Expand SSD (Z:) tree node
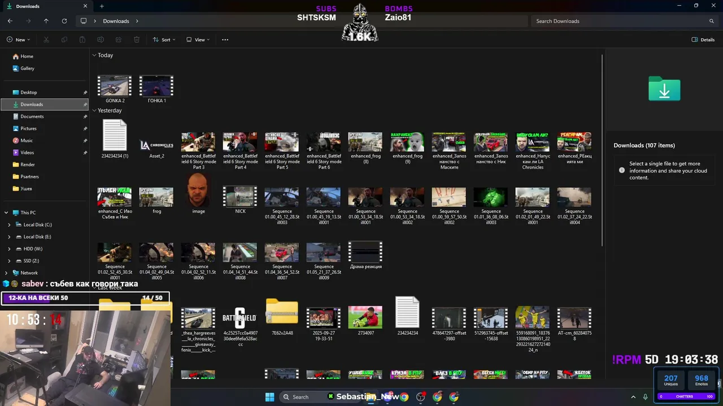The height and width of the screenshot is (406, 723). pos(9,261)
